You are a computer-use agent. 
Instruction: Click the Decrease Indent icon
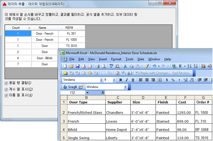(199, 80)
